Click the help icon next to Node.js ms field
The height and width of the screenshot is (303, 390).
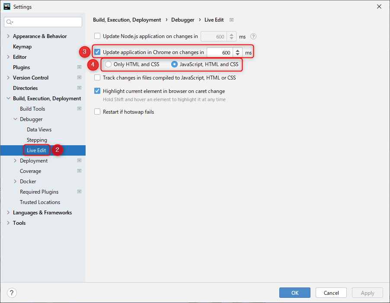tap(253, 37)
